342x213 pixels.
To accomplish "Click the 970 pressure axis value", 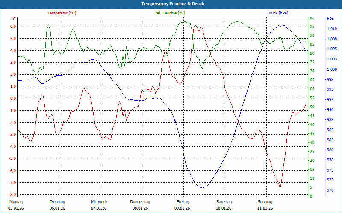I will [x=330, y=190].
